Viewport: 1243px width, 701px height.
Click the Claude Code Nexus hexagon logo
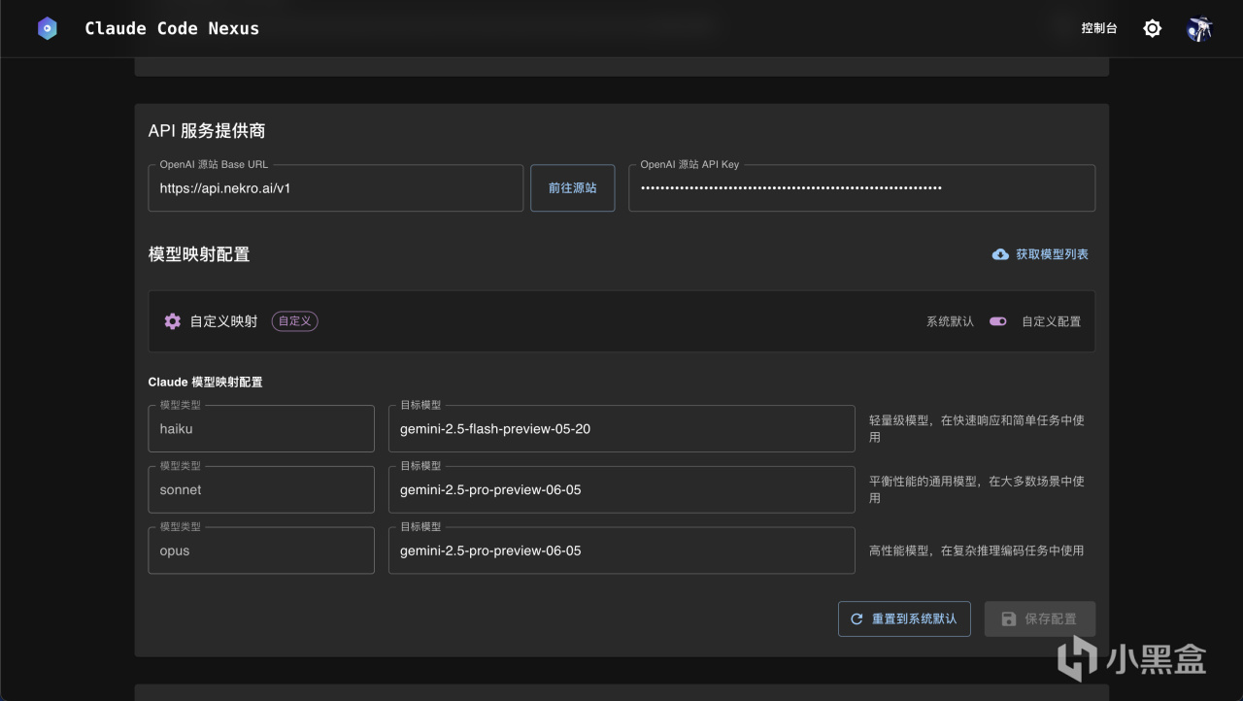(x=48, y=29)
